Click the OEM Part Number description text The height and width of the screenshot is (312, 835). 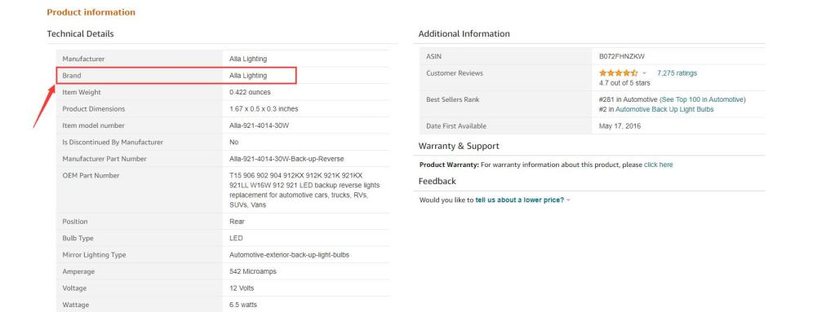click(304, 190)
